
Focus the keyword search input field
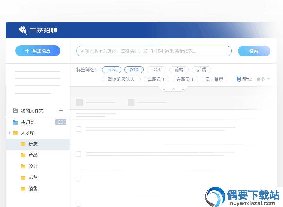coord(154,51)
